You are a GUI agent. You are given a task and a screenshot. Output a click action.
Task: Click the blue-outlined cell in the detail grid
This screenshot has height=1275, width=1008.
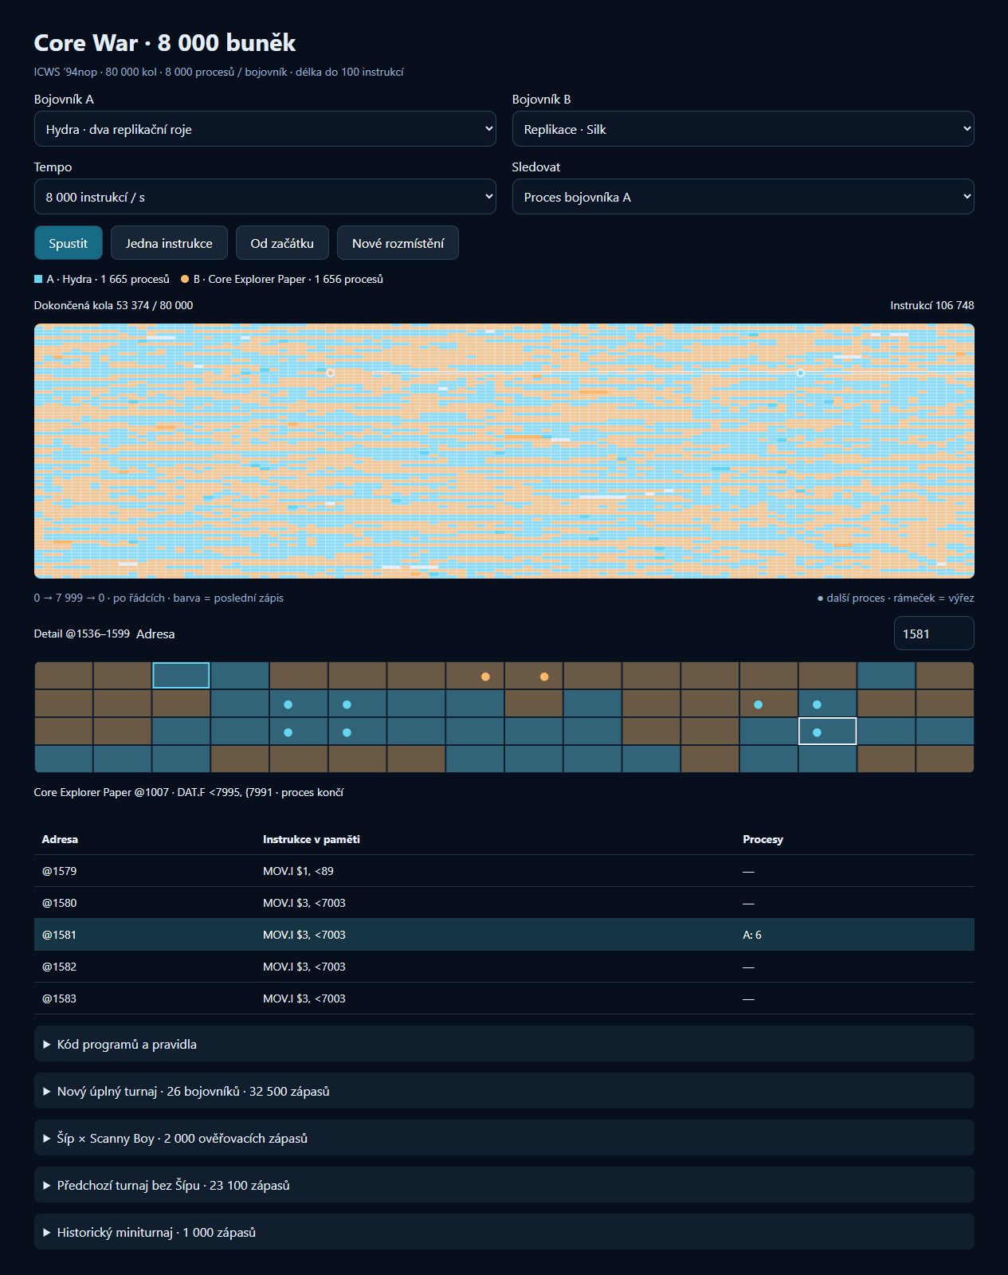[x=181, y=676]
